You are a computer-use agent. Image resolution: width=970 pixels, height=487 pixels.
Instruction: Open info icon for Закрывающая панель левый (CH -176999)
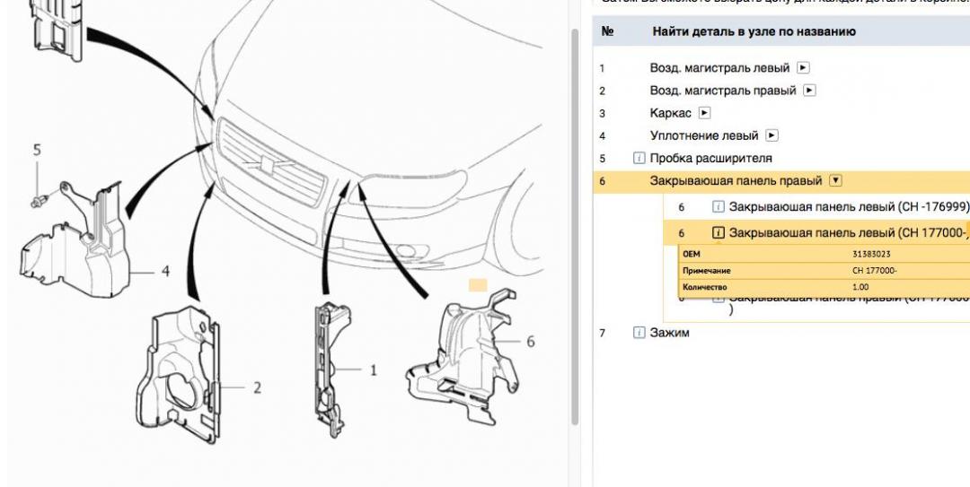tap(719, 207)
